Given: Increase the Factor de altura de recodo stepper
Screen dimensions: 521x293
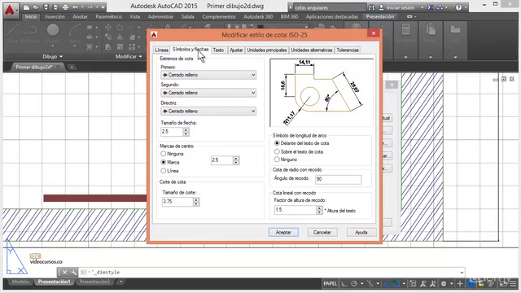Looking at the screenshot, I should click(319, 208).
